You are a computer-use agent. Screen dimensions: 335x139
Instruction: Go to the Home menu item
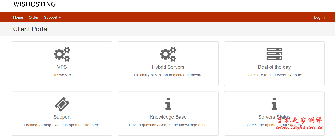point(18,17)
